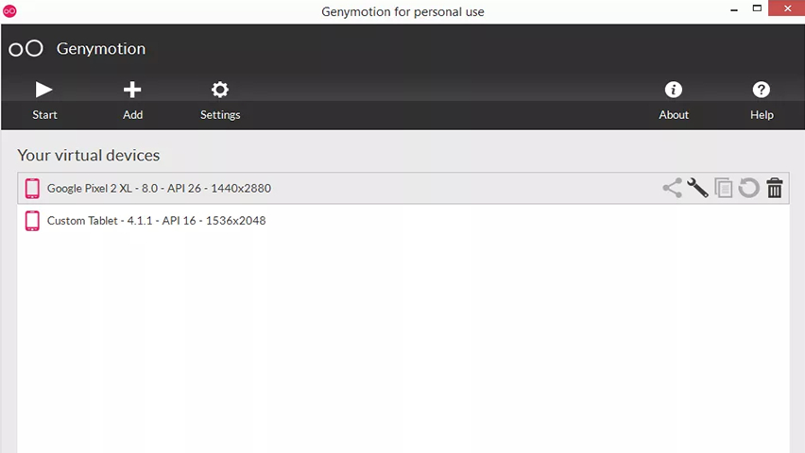Click the app icon in the title bar
Viewport: 805px width, 453px height.
(x=9, y=10)
